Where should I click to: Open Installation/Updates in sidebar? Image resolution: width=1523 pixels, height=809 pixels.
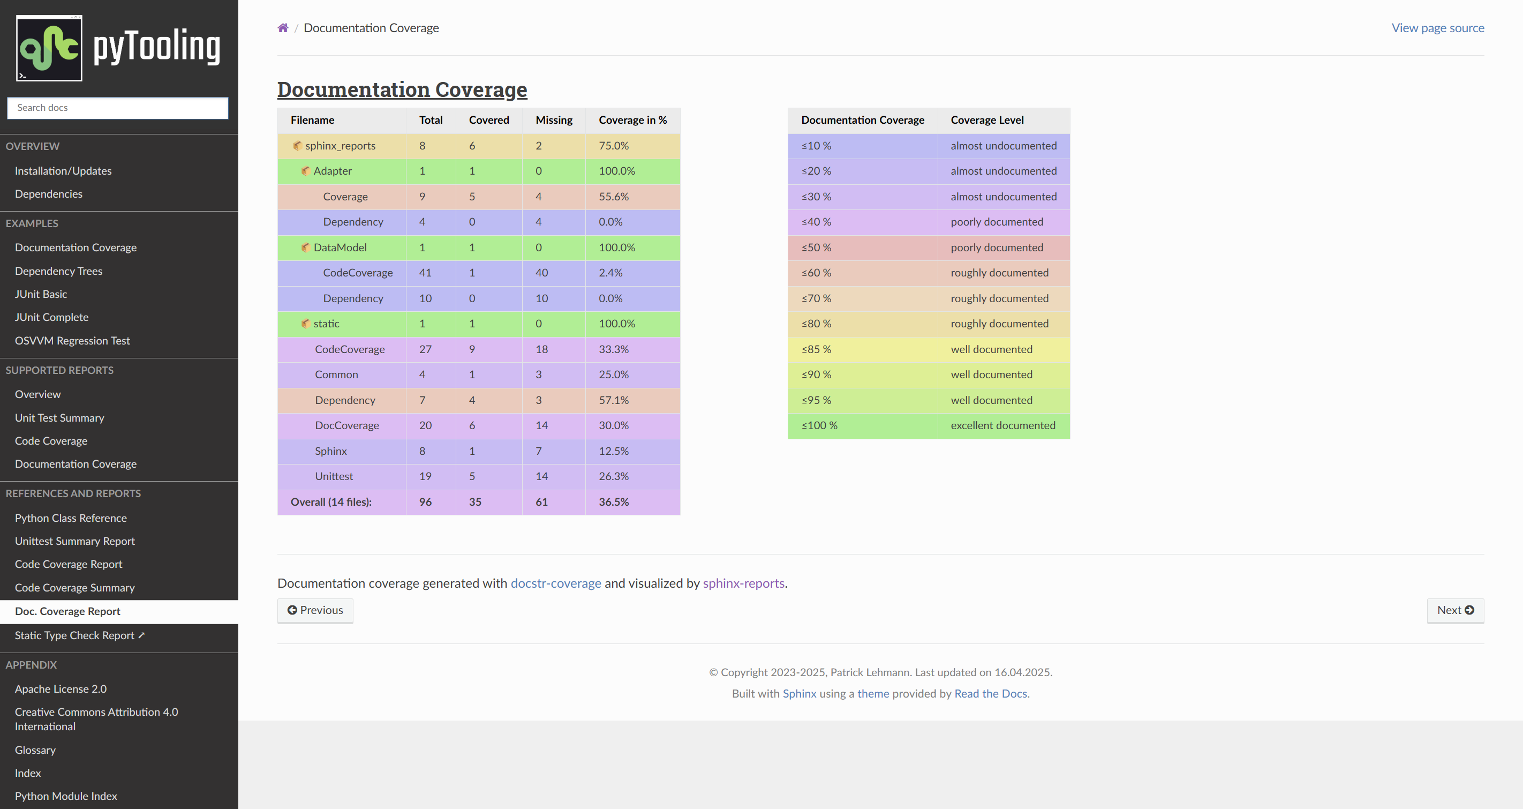tap(63, 171)
